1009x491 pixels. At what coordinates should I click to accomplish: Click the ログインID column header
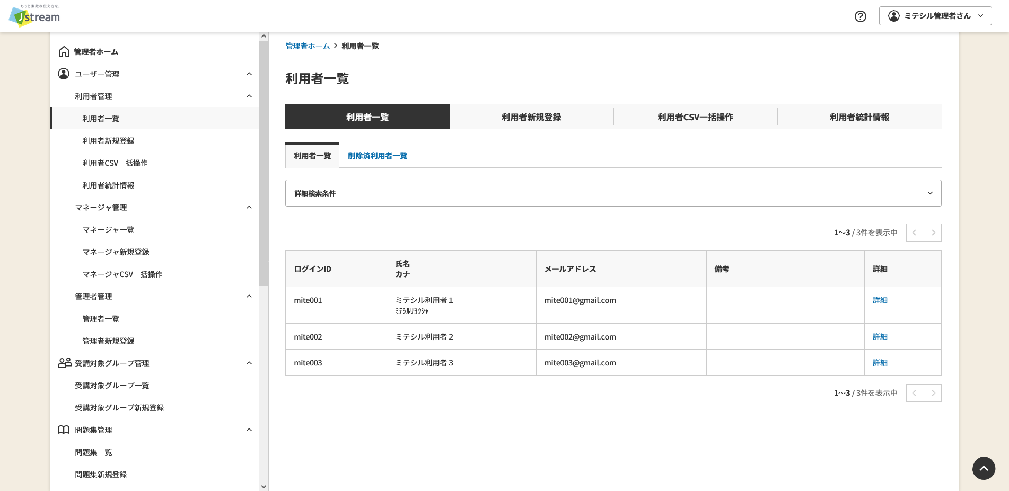(336, 269)
